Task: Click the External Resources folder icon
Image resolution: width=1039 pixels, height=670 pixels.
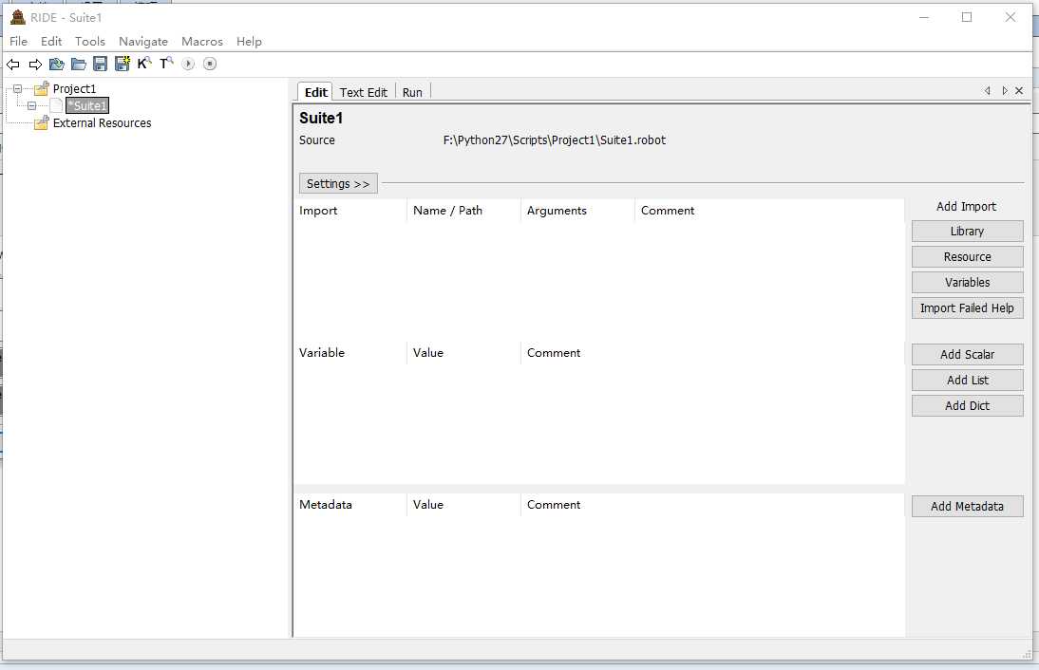Action: click(42, 122)
